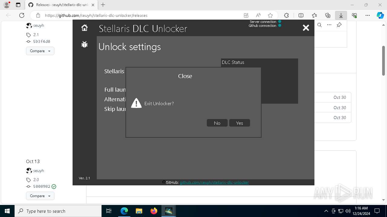This screenshot has height=217, width=387.
Task: Click the Github connection status indicator
Action: coord(280,25)
